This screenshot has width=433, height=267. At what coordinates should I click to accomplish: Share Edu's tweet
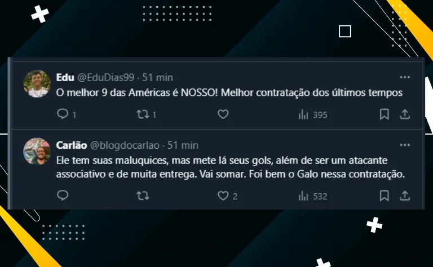click(x=405, y=114)
